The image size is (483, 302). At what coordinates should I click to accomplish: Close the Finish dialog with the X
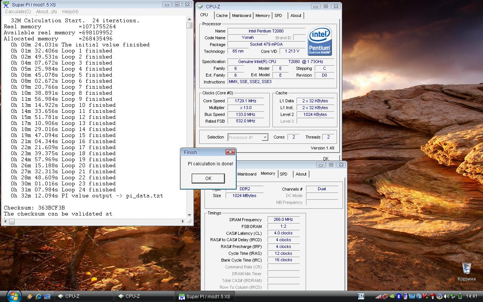click(230, 152)
